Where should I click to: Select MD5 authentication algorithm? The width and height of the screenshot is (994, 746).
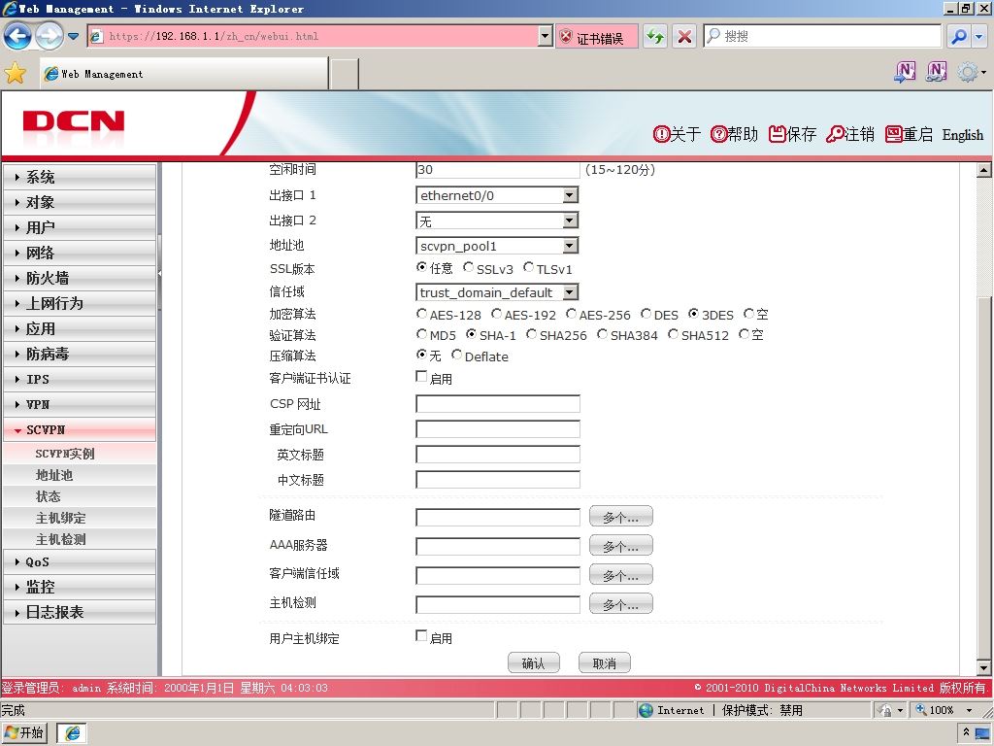[421, 334]
